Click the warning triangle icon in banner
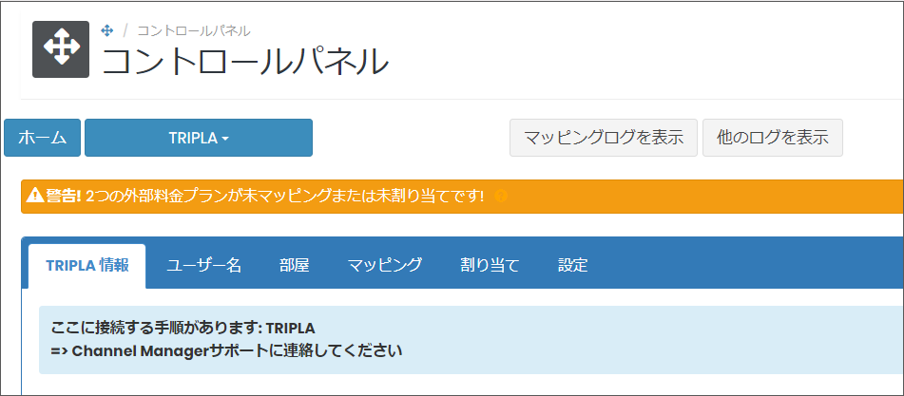This screenshot has width=904, height=396. pyautogui.click(x=32, y=197)
